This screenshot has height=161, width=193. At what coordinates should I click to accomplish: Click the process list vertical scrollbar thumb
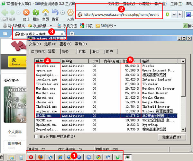click(x=183, y=80)
